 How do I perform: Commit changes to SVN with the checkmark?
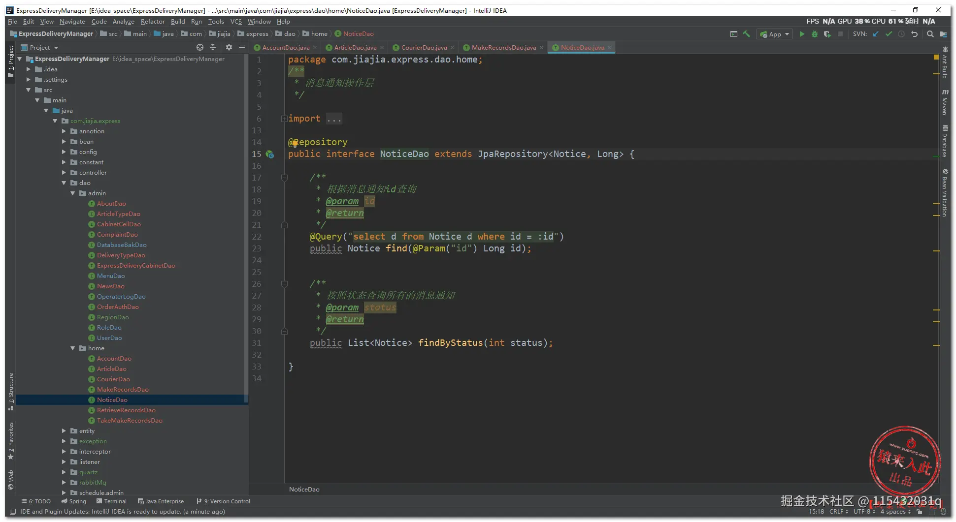(x=889, y=34)
